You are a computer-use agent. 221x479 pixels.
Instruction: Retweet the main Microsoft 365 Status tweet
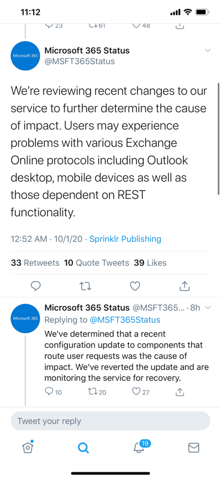[85, 286]
